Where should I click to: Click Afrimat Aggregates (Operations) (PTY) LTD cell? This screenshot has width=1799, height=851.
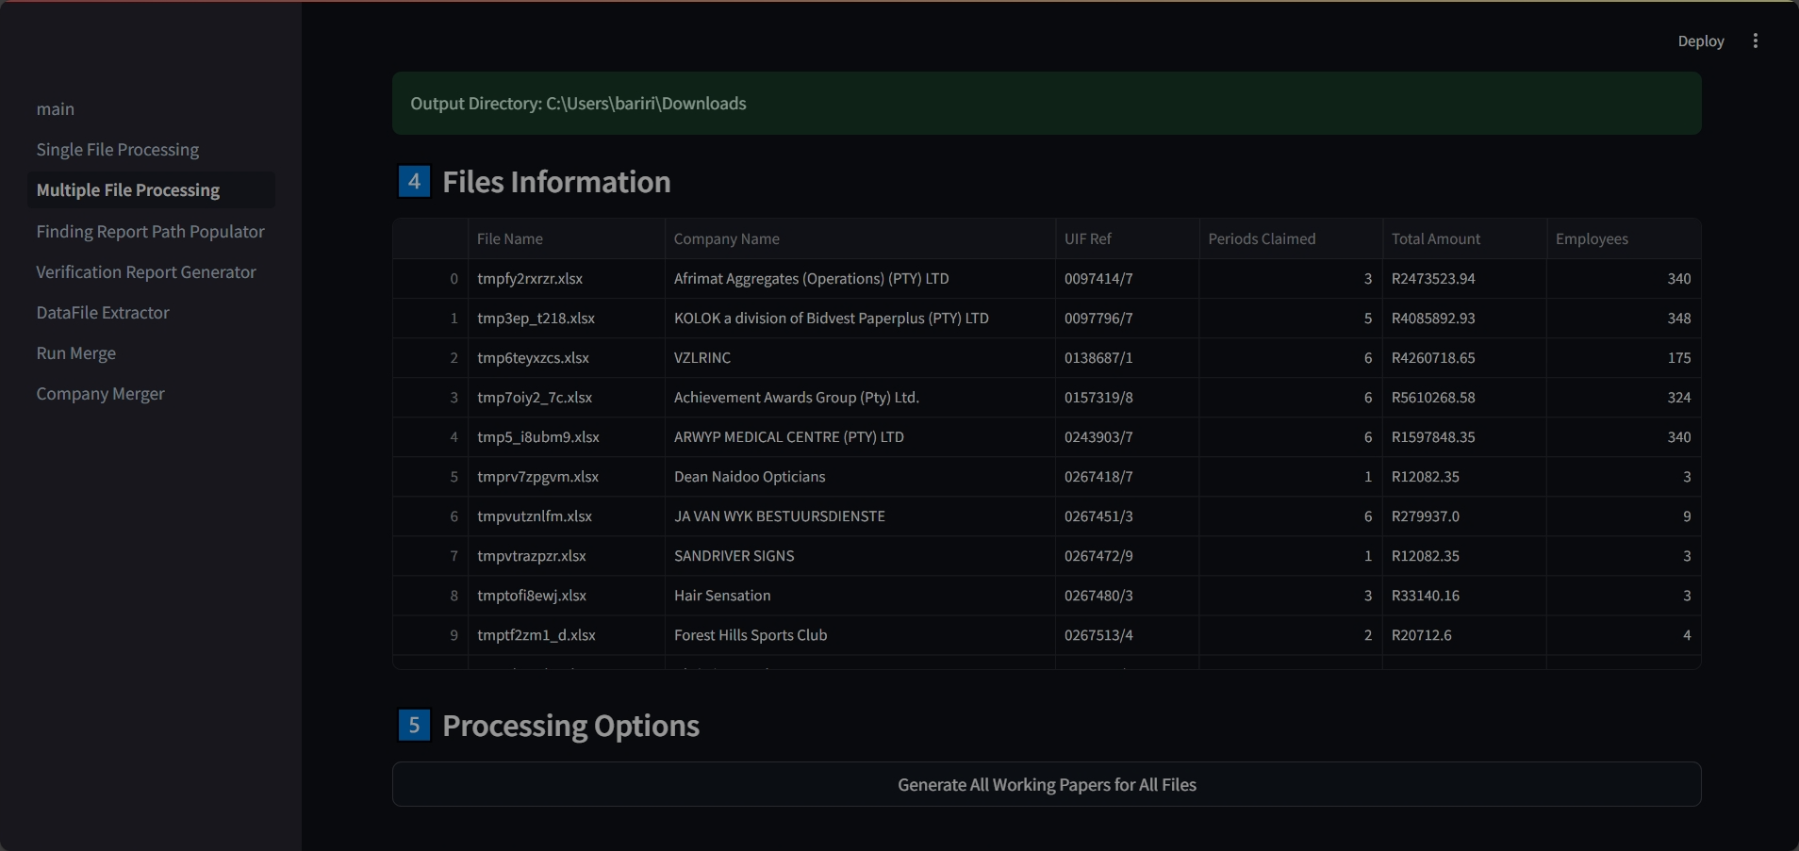coord(860,279)
